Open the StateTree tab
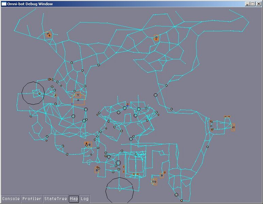Image resolution: width=263 pixels, height=204 pixels. [56, 199]
